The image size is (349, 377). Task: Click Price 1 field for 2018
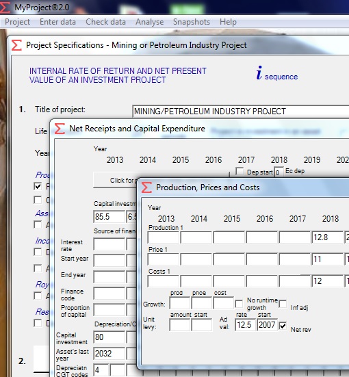pos(327,259)
